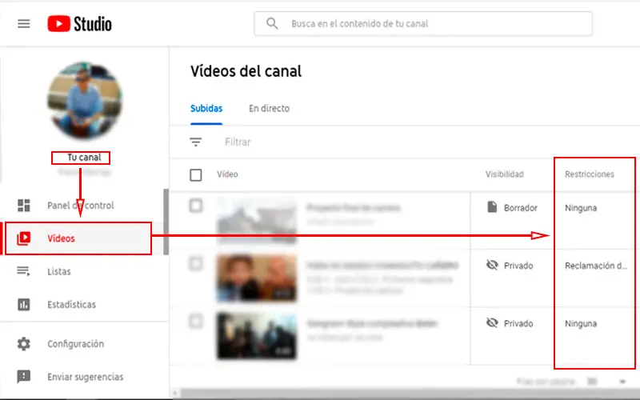Image resolution: width=640 pixels, height=400 pixels.
Task: Click Privado eye icon in last row
Action: [492, 323]
